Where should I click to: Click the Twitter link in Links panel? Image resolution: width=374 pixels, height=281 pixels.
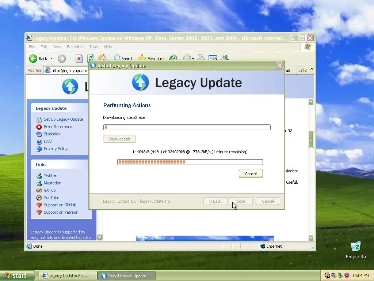50,176
